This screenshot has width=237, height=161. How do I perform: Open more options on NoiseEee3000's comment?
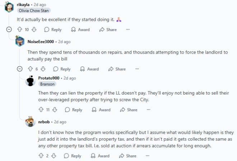[137, 69]
